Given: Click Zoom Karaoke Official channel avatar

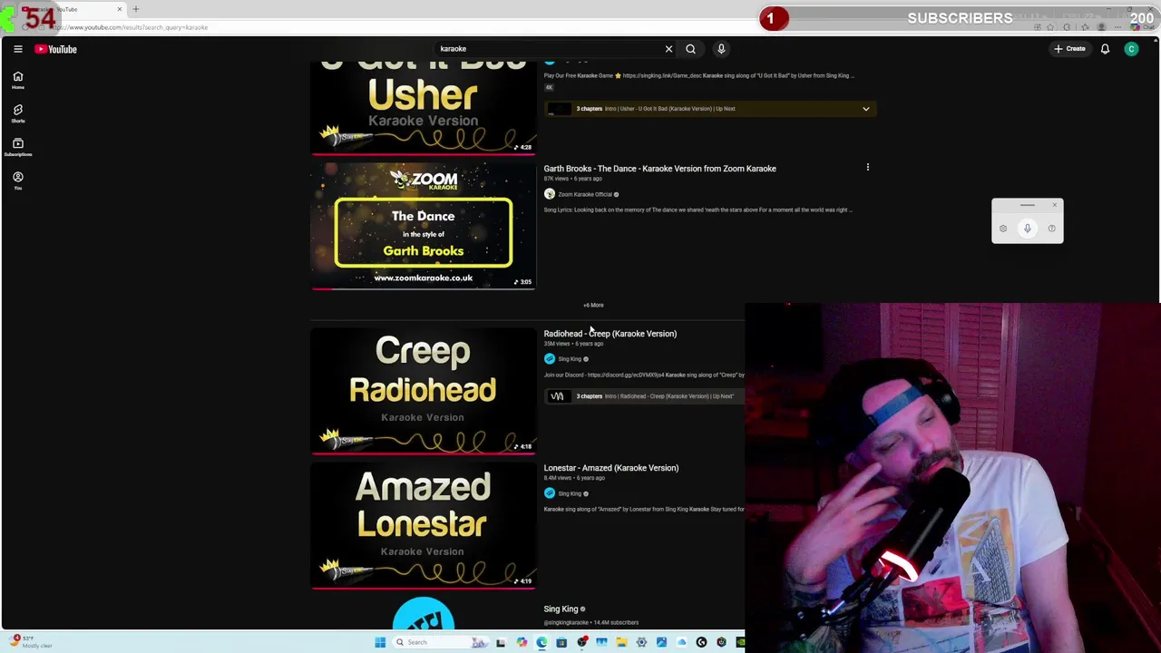Looking at the screenshot, I should click(x=549, y=194).
